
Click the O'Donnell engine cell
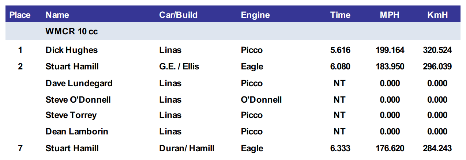[x=261, y=100]
